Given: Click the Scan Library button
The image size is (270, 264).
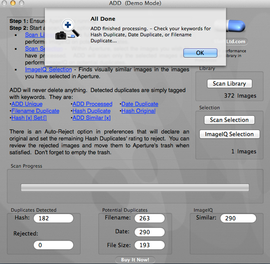Looking at the screenshot, I should 229,84.
